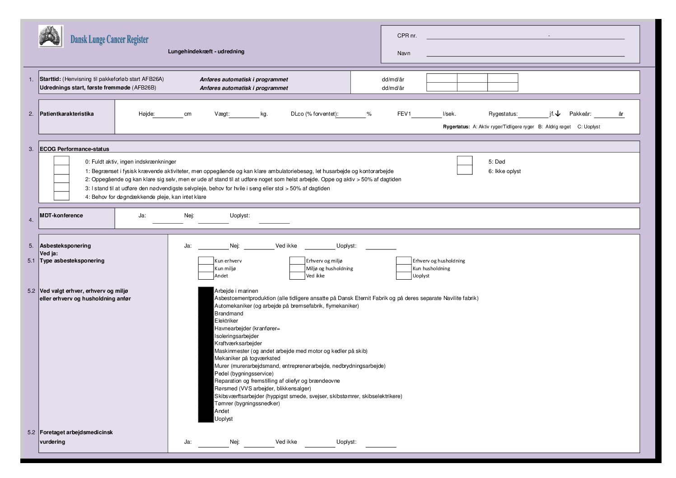Image resolution: width=676 pixels, height=478 pixels.
Task: Tick the Erhverv og husholdning checkbox
Action: [404, 261]
